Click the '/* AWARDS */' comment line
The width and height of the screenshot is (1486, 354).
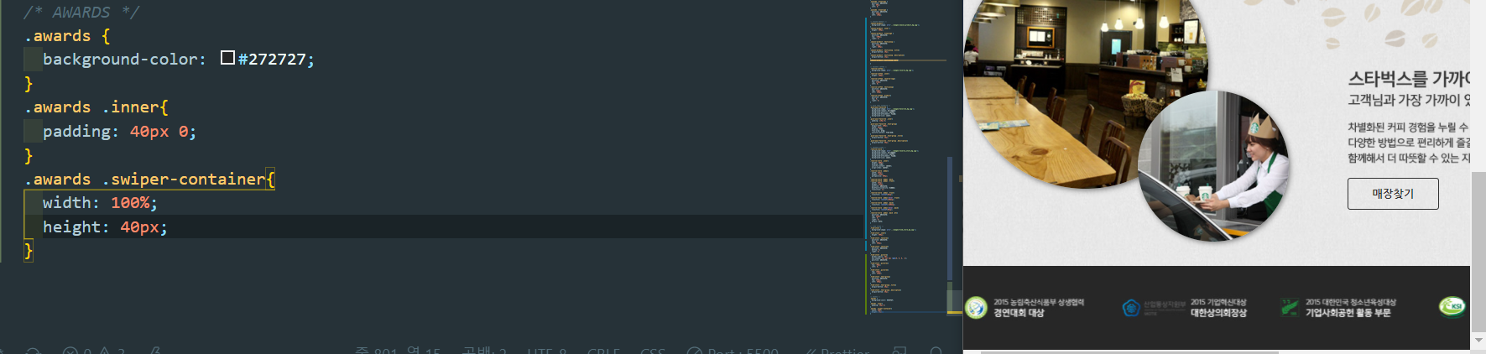coord(81,12)
